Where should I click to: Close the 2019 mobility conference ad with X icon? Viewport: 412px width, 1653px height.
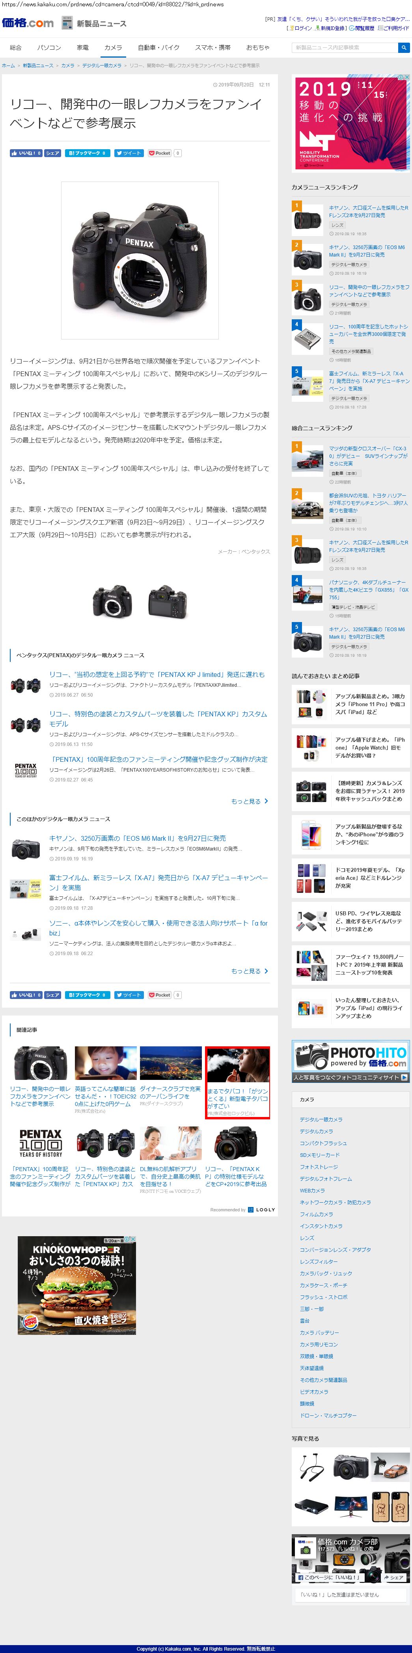tap(406, 78)
